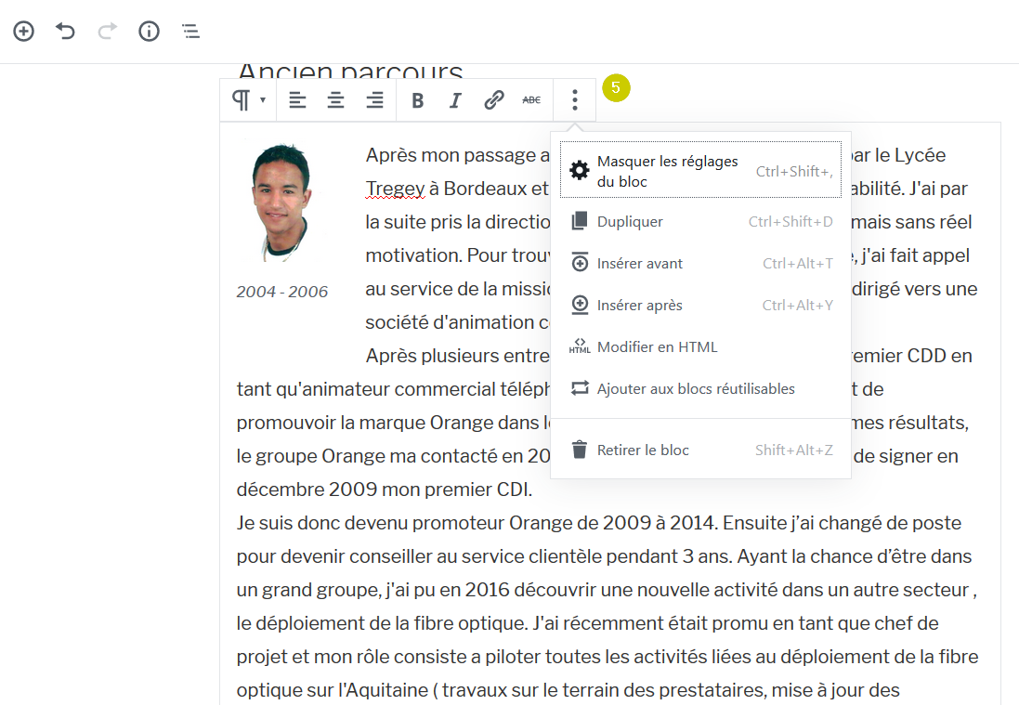The width and height of the screenshot is (1019, 705).
Task: Open content structure info icon
Action: pos(149,32)
